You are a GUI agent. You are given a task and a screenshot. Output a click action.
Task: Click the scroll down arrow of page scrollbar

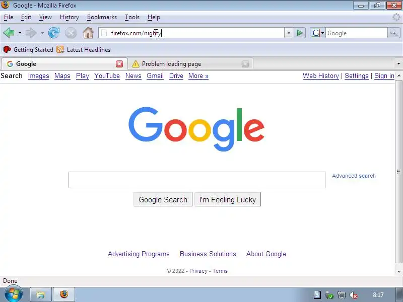coord(398,271)
